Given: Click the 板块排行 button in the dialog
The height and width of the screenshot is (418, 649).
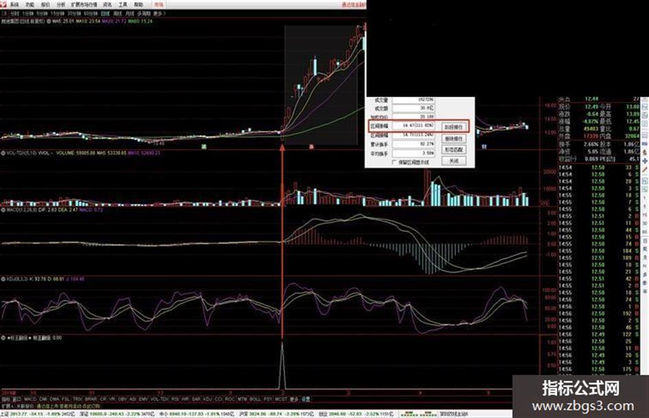Looking at the screenshot, I should pos(454,138).
